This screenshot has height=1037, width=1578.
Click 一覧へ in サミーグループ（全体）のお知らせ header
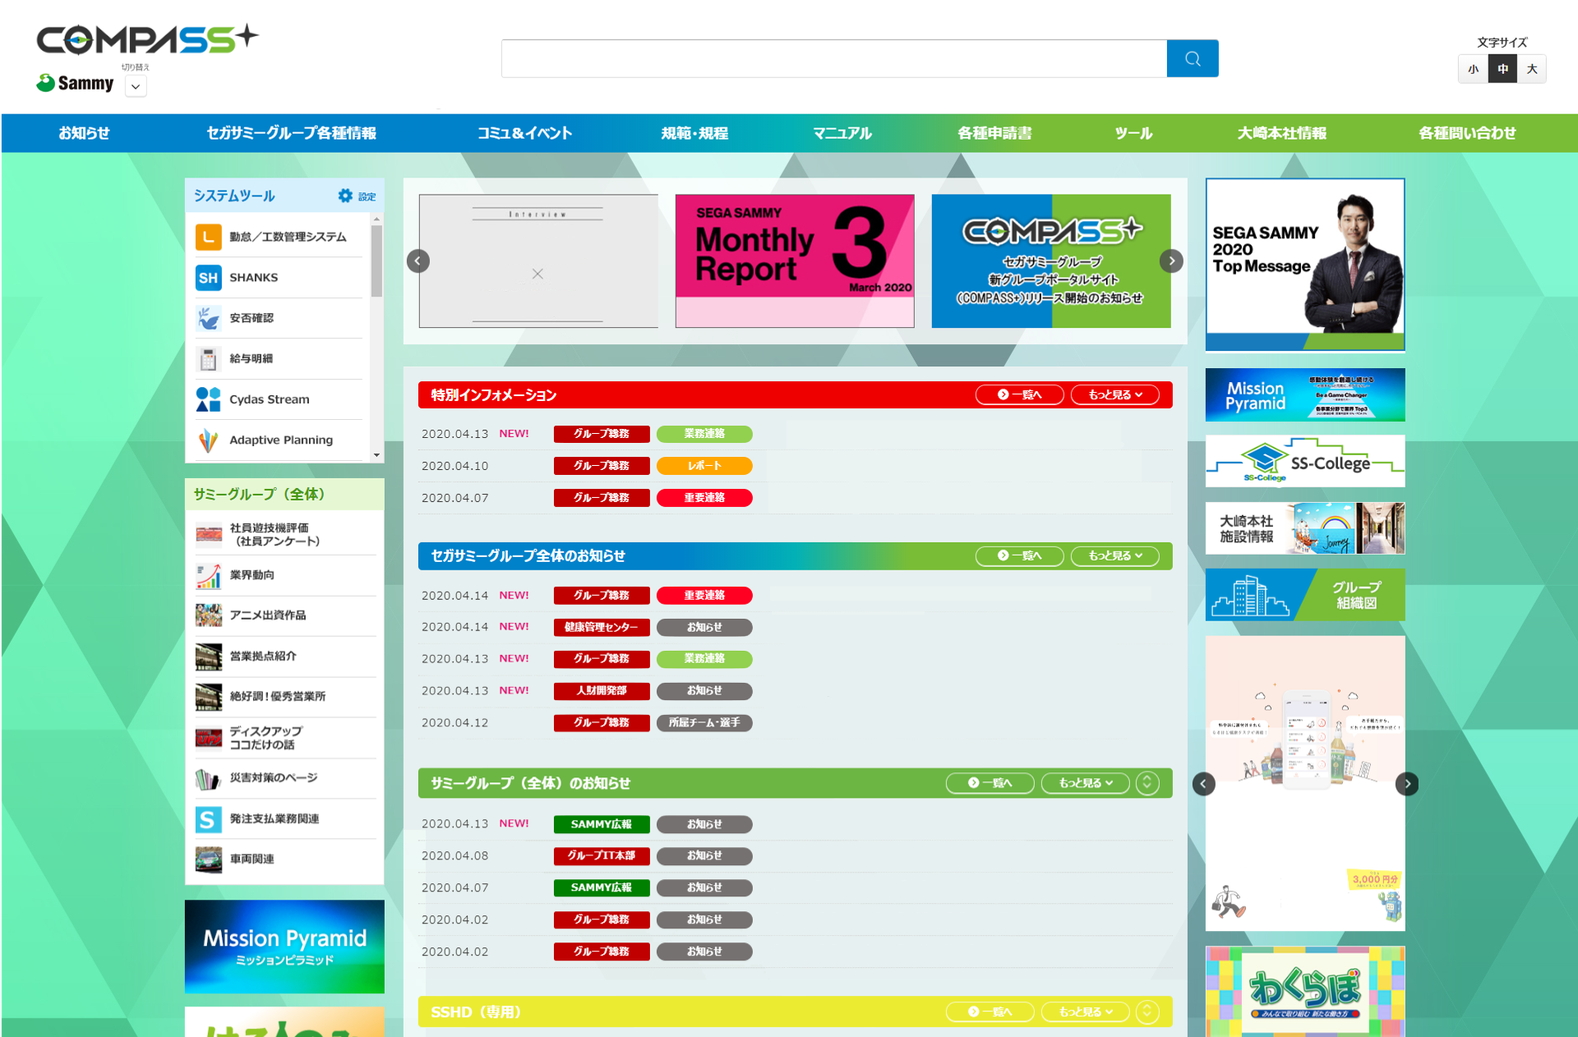pyautogui.click(x=990, y=783)
